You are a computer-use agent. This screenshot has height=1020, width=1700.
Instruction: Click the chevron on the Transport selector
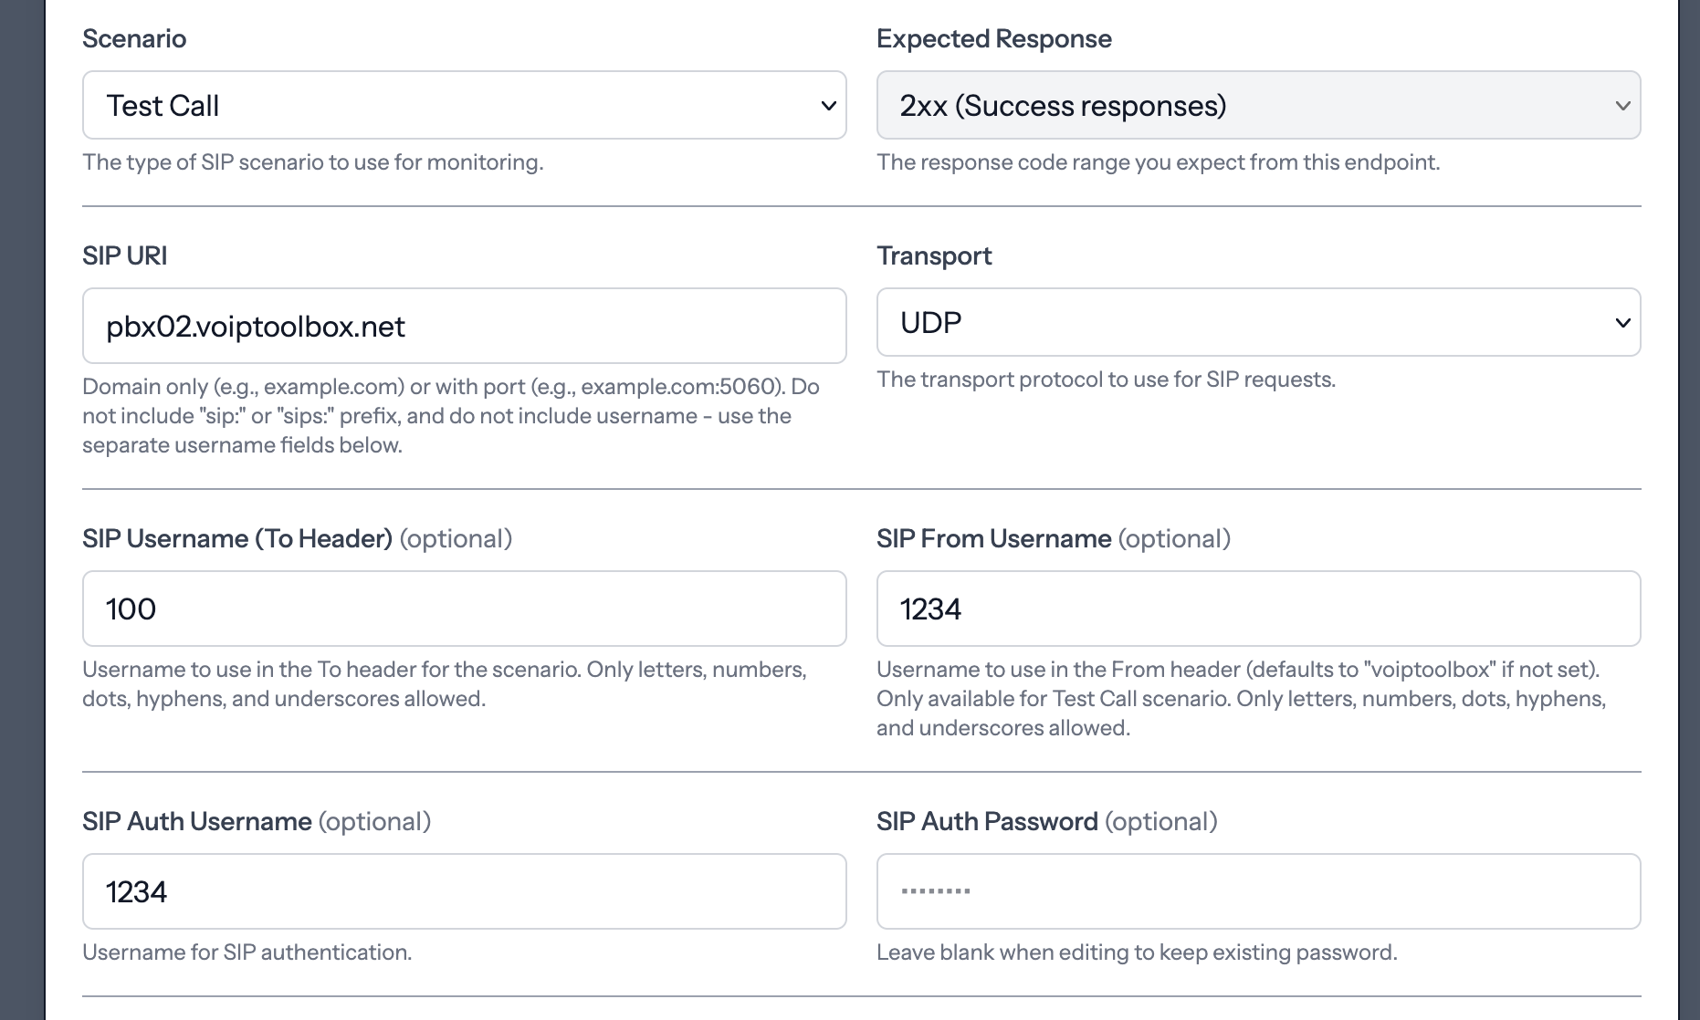pos(1622,322)
